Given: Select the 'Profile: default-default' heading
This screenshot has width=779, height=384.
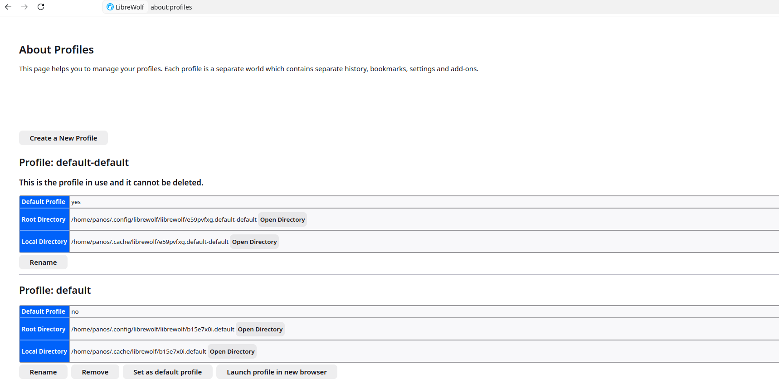Looking at the screenshot, I should [74, 162].
